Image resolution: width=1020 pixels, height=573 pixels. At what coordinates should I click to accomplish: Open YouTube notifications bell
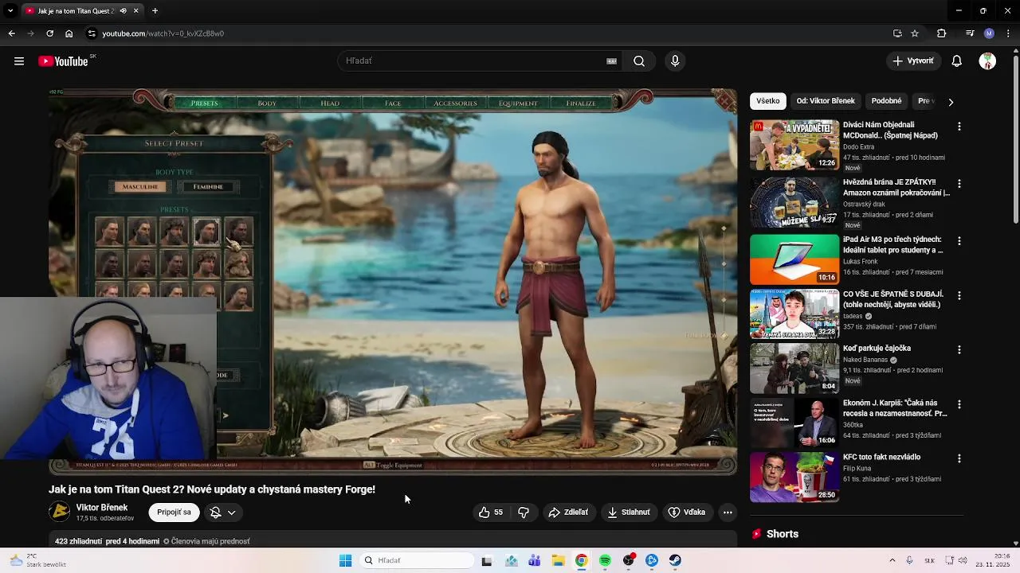[957, 61]
